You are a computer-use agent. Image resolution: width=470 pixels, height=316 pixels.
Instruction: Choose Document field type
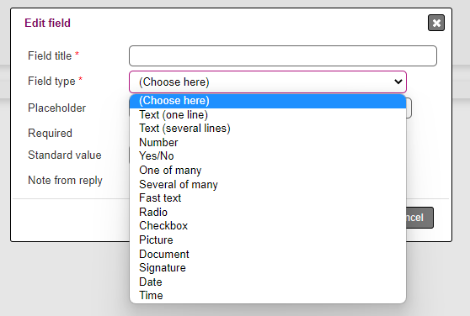click(x=268, y=254)
